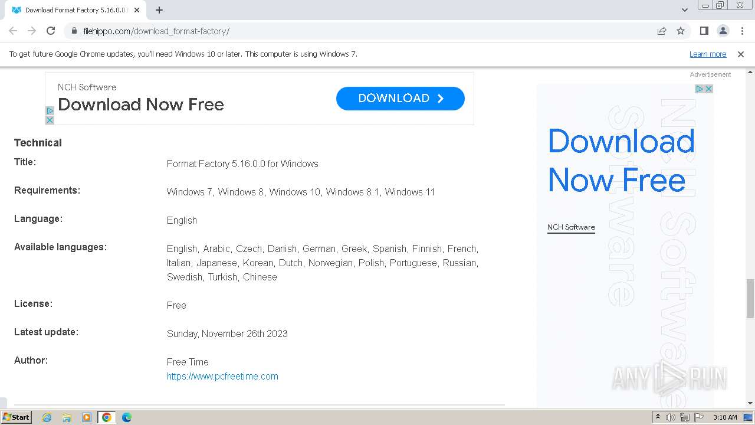Go forward to next page
Screen dimensions: 755x425
coord(32,31)
